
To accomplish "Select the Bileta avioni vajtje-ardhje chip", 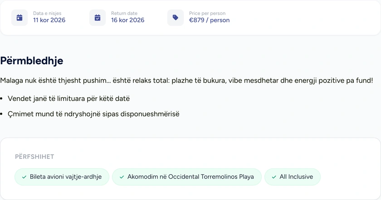I will (x=62, y=177).
